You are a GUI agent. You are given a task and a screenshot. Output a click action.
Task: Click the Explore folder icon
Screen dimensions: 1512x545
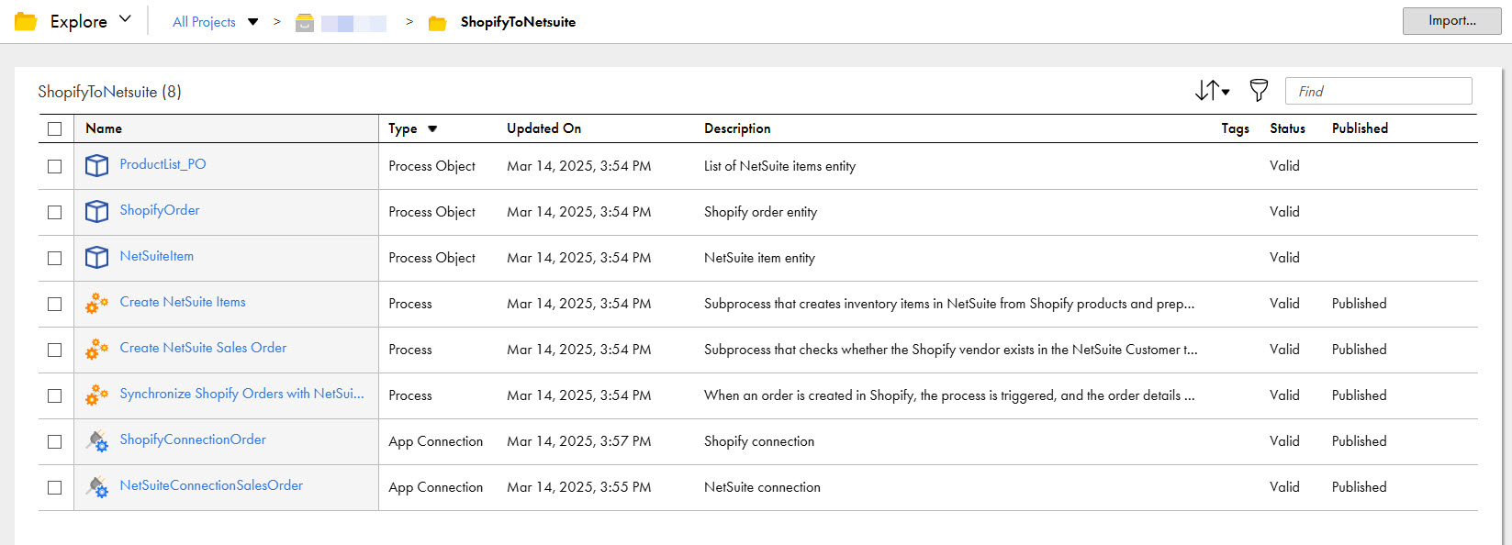[26, 21]
